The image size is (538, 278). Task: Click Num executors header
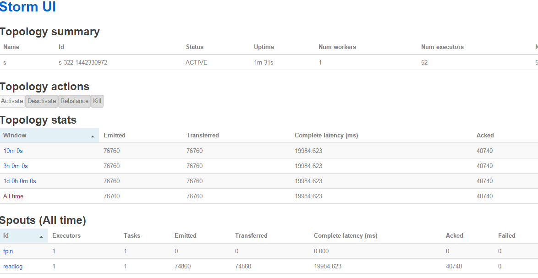click(442, 47)
